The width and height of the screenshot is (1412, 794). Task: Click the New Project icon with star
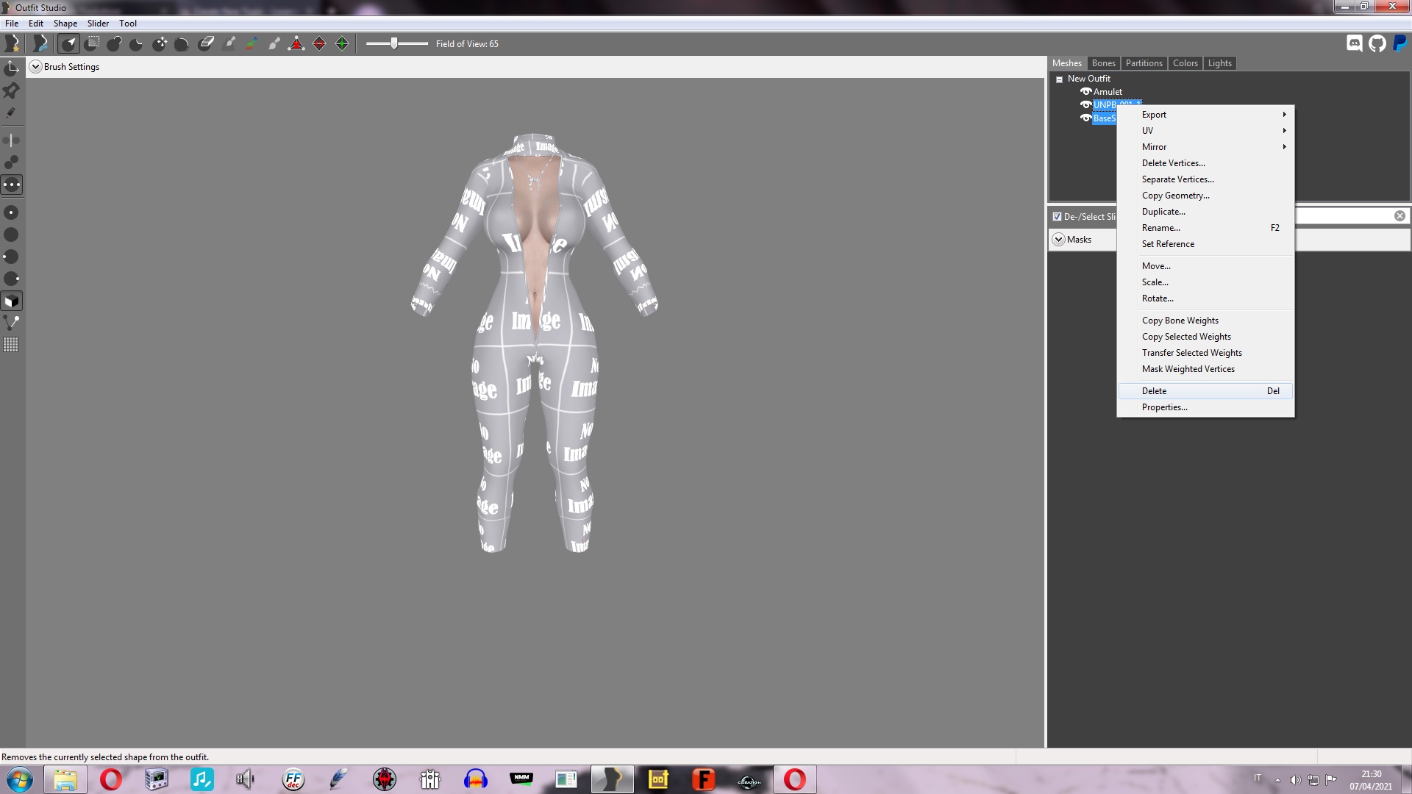(x=12, y=44)
